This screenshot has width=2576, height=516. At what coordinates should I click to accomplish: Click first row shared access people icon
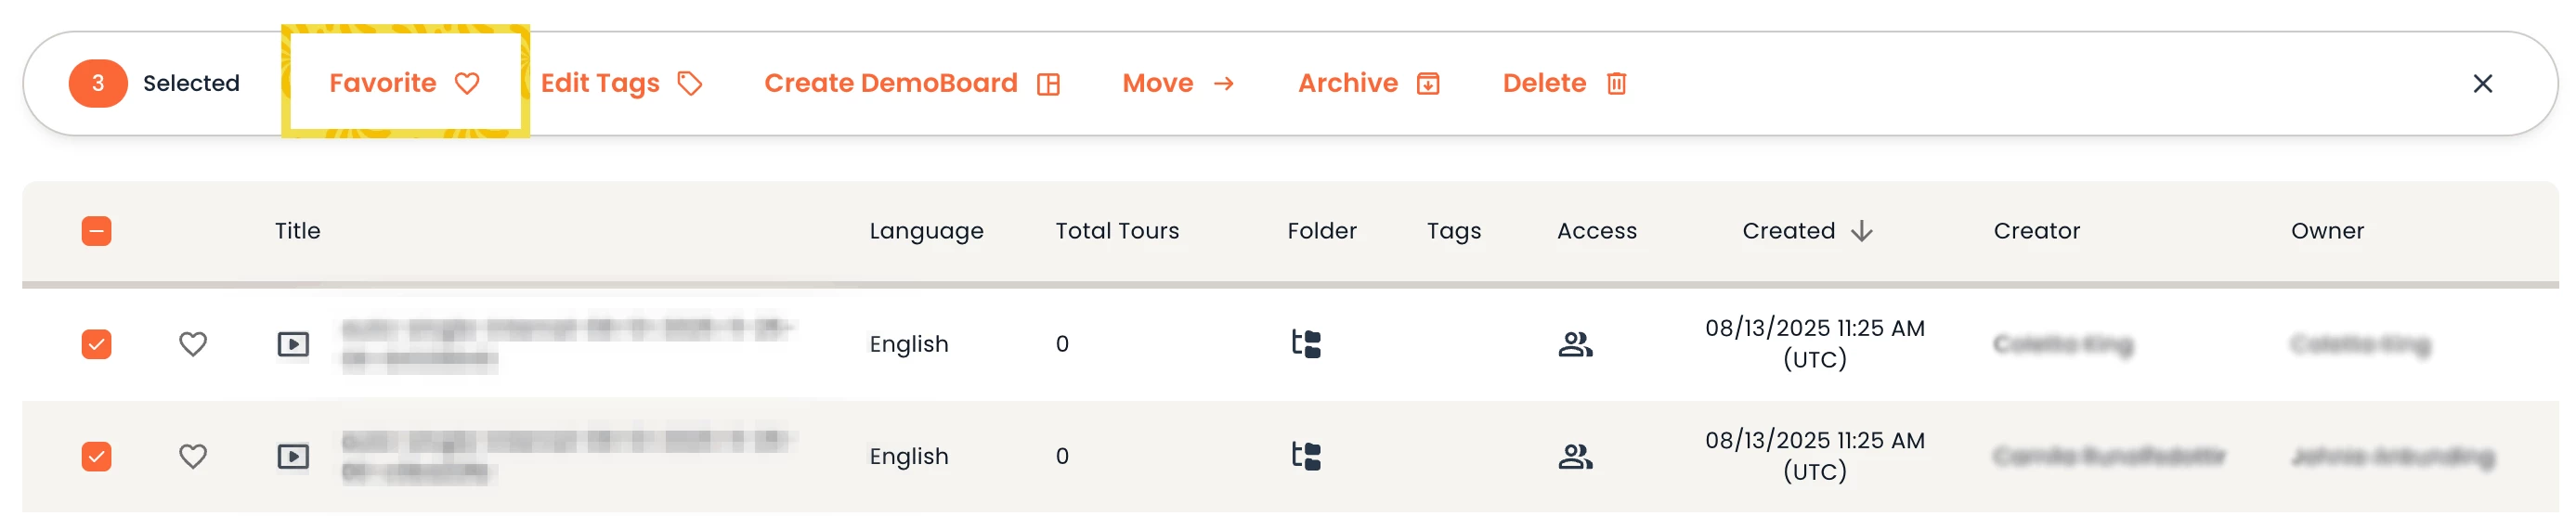[1575, 344]
